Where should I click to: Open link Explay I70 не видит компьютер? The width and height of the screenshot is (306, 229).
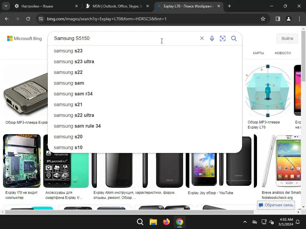click(x=22, y=195)
